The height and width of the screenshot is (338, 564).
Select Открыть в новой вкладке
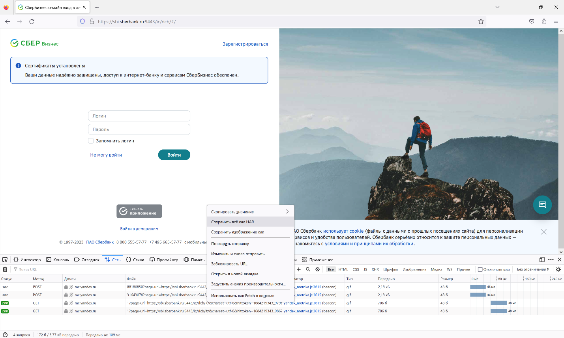coord(250,274)
